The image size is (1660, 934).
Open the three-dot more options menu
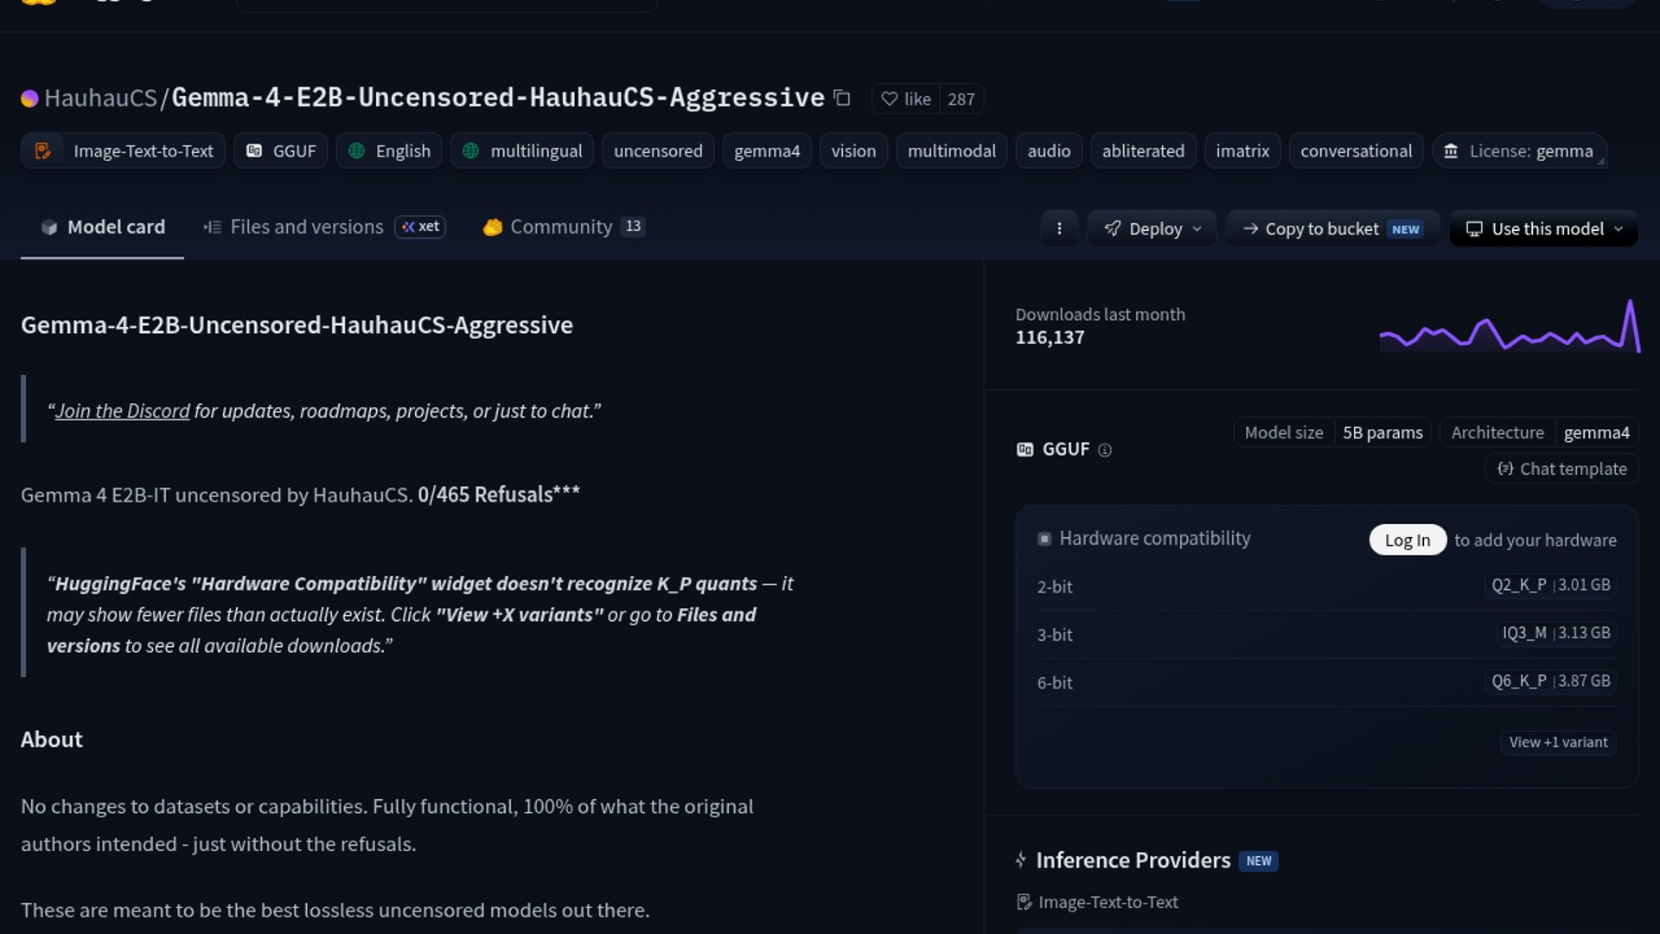1059,228
